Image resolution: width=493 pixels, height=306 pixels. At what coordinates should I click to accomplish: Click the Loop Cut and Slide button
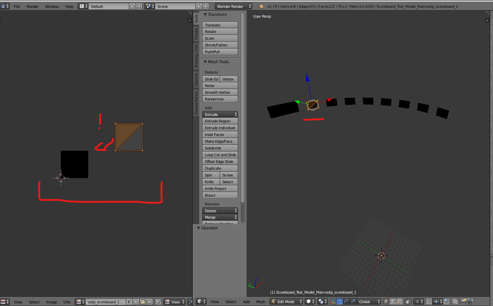pyautogui.click(x=220, y=155)
